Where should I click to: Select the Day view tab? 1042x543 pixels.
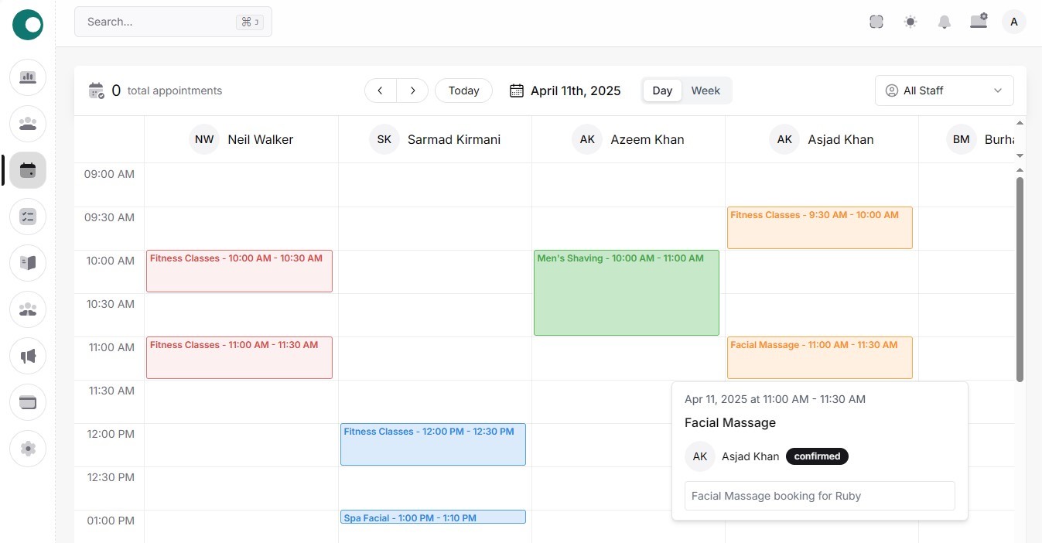click(662, 90)
